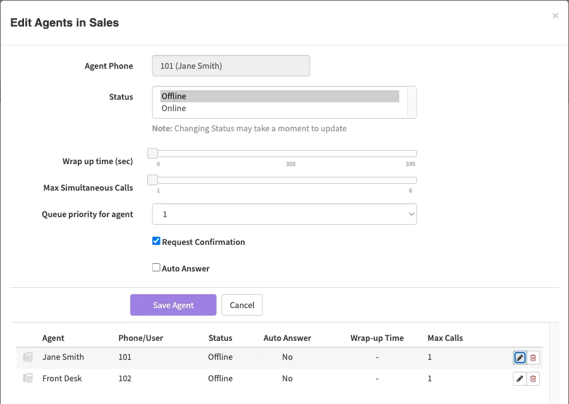Click the Max Simultaneous Calls slider handle
Viewport: 569px width, 404px height.
pyautogui.click(x=153, y=180)
